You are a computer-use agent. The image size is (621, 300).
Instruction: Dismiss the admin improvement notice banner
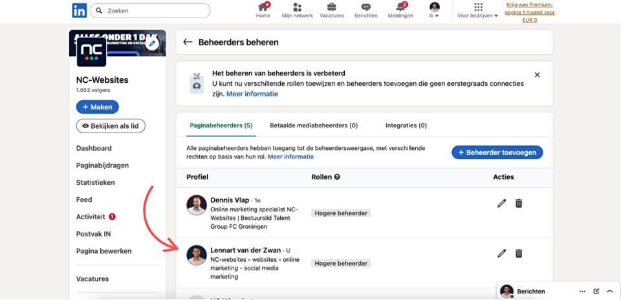537,75
